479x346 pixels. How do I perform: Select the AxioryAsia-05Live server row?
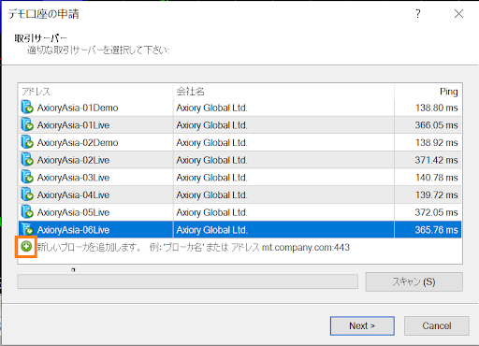pos(239,212)
